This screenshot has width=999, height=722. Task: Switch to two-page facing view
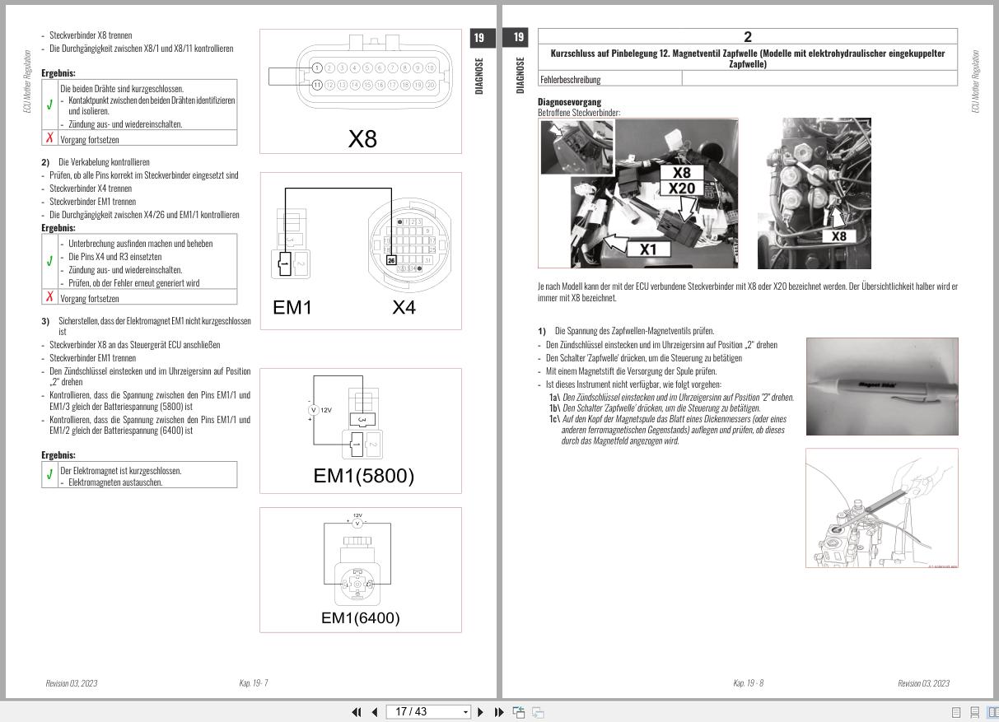(x=992, y=712)
